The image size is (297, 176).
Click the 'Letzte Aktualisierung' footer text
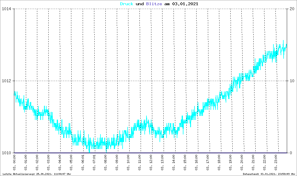36,174
